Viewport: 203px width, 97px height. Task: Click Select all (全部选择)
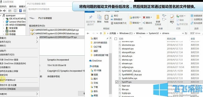(x=196, y=16)
